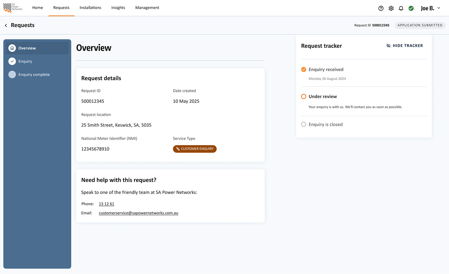The image size is (449, 274).
Task: Open the help question mark icon
Action: click(381, 8)
